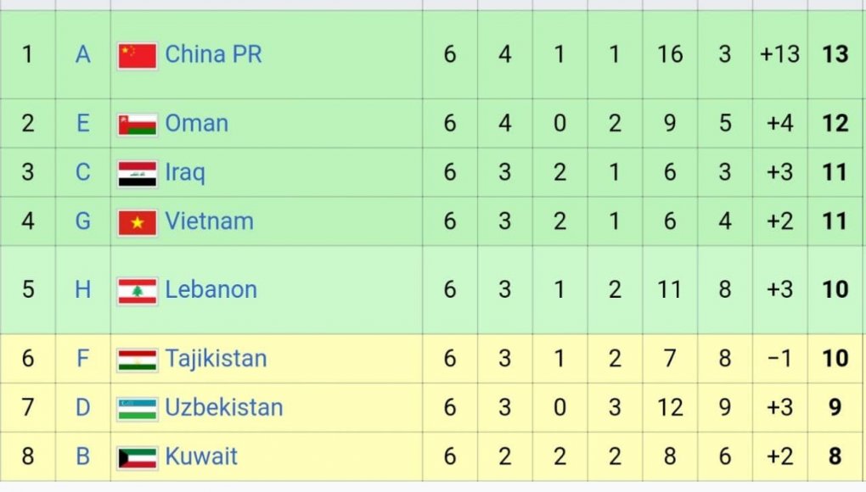Follow the Group E link
The image size is (866, 492).
pos(83,123)
